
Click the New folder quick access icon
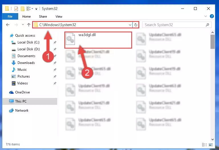22,9
